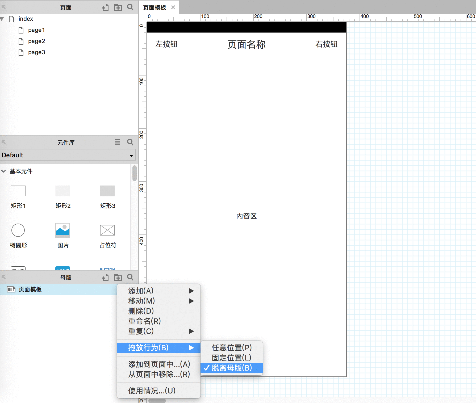Open the 拖放行为(B) submenu
This screenshot has height=403, width=476.
click(158, 348)
